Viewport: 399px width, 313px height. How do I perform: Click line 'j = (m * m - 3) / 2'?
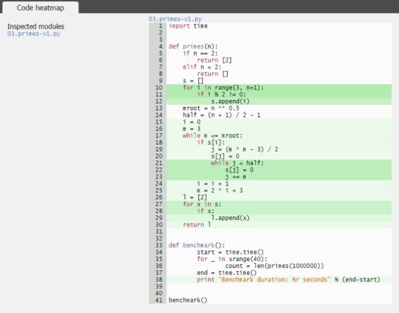244,149
